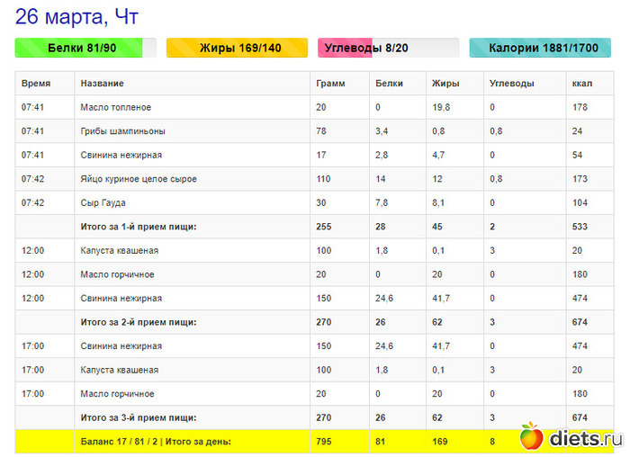Click the Углеводы column header
Screen dimensions: 630x457
click(x=511, y=84)
